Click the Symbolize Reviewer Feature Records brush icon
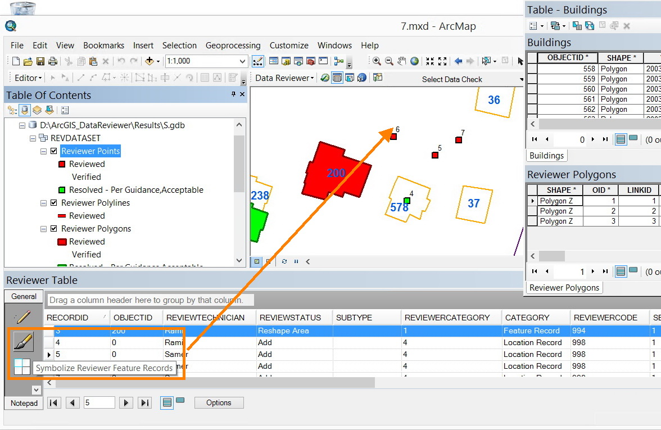661x430 pixels. click(23, 342)
